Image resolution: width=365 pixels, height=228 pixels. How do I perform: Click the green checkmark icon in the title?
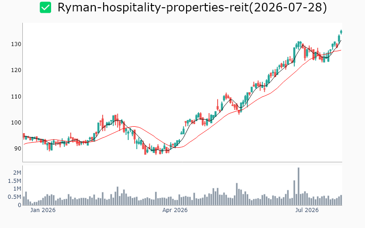[45, 7]
